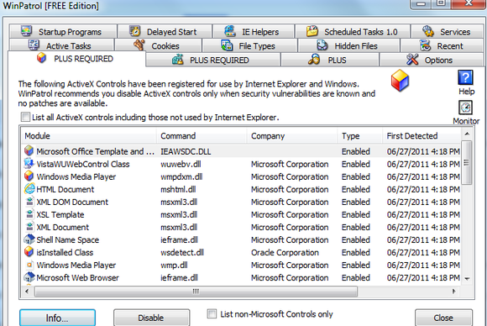This screenshot has height=326, width=487.
Task: Click the list scroll up arrow
Action: [x=467, y=134]
